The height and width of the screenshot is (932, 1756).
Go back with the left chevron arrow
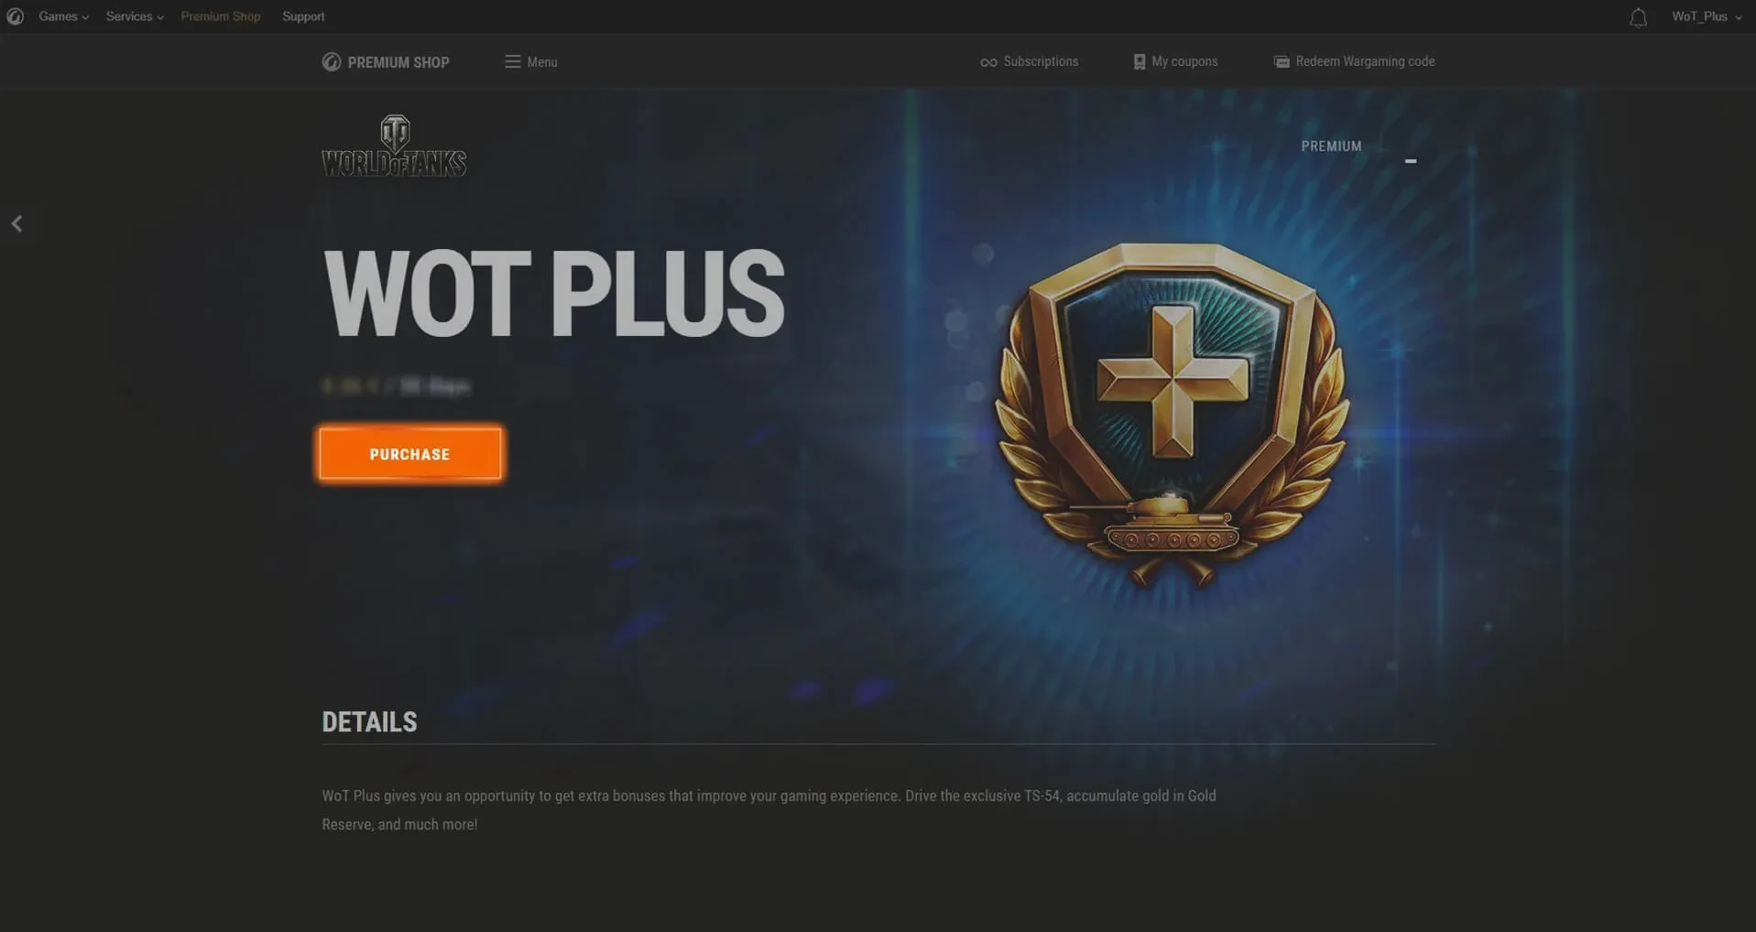pyautogui.click(x=17, y=223)
